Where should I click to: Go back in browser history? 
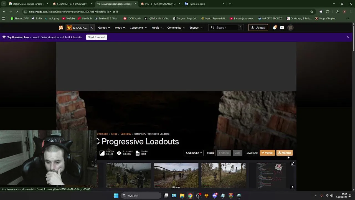click(x=4, y=12)
